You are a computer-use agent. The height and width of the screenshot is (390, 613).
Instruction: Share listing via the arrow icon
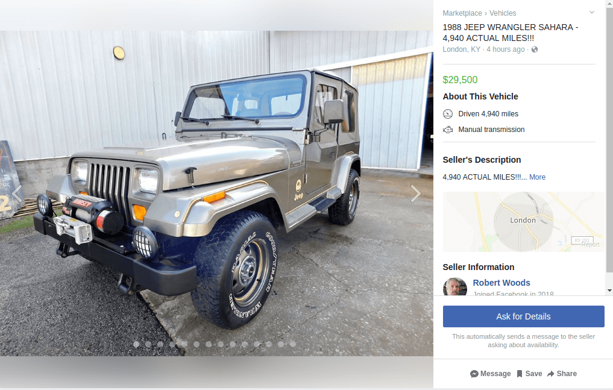[x=550, y=374]
